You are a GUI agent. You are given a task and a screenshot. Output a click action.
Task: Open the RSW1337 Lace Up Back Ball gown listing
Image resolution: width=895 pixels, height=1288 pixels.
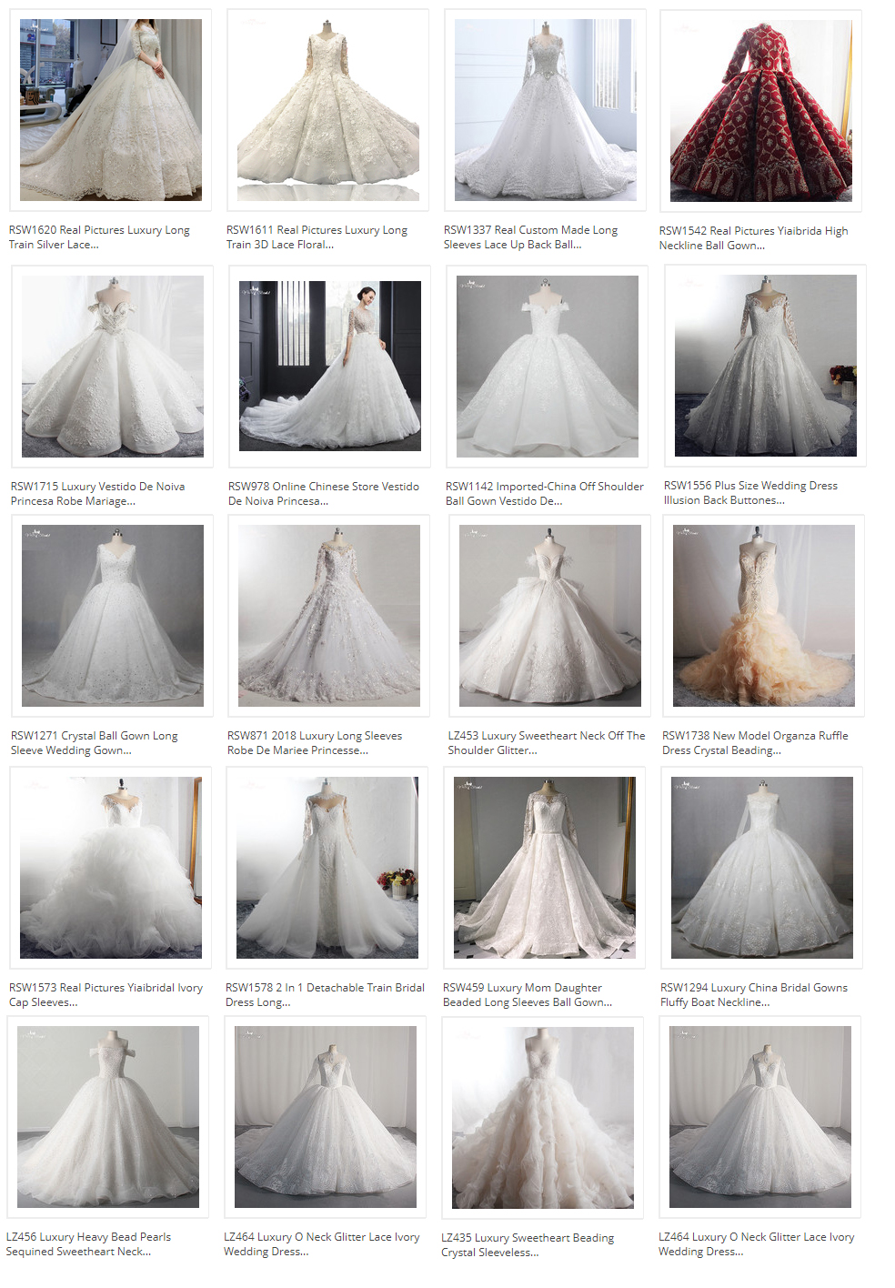point(530,237)
